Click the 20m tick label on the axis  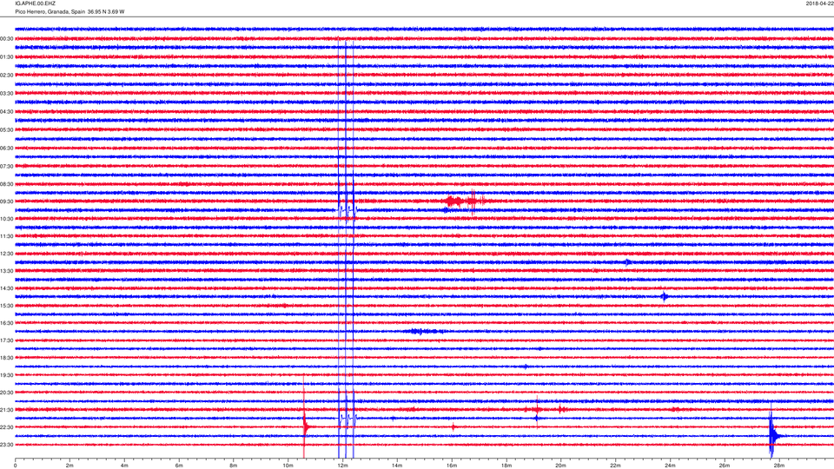(560, 466)
